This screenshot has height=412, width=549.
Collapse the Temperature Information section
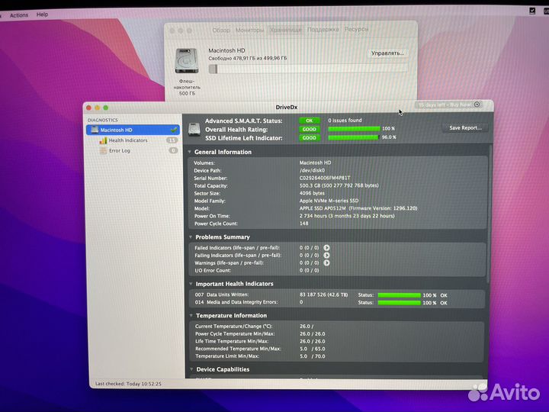[x=191, y=316]
